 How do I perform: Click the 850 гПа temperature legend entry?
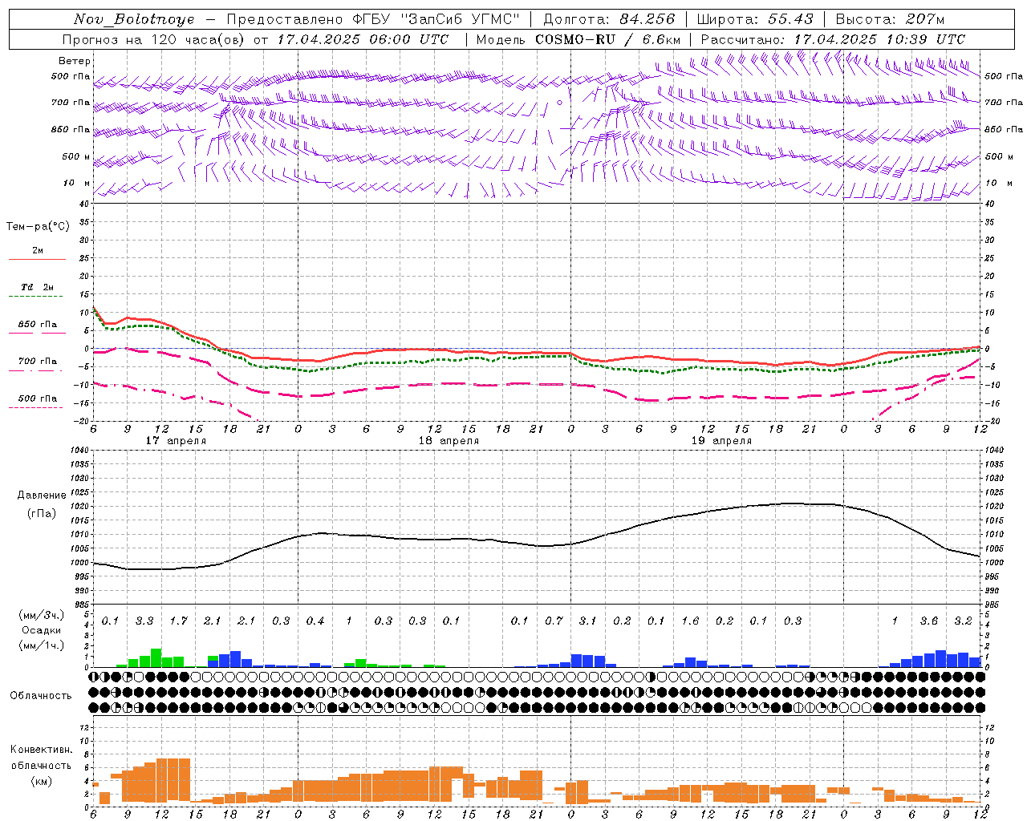point(38,325)
